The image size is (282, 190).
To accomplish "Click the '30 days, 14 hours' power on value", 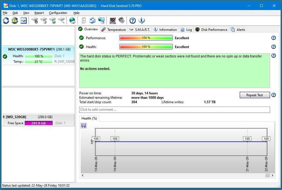I will (x=144, y=93).
